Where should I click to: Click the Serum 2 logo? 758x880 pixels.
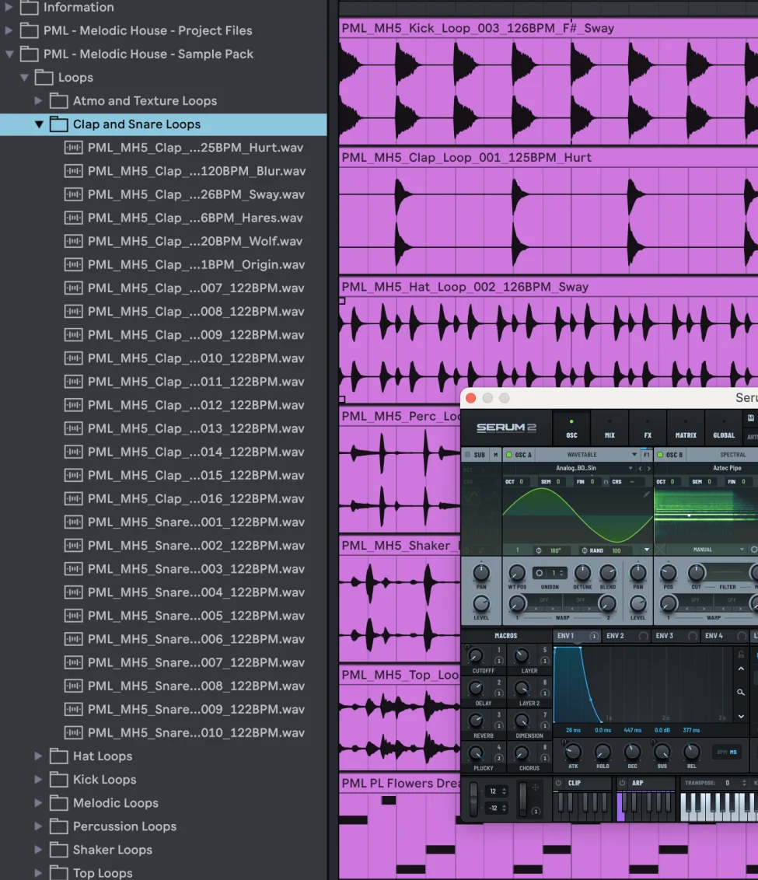coord(506,428)
